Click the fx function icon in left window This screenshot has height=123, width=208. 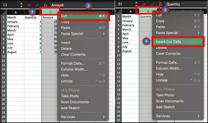point(45,5)
